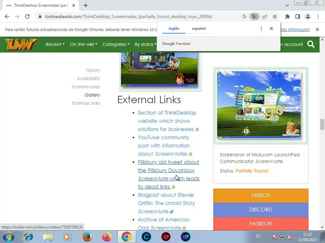Dismiss the Chrome update notification bar
The width and height of the screenshot is (325, 243).
pyautogui.click(x=317, y=29)
